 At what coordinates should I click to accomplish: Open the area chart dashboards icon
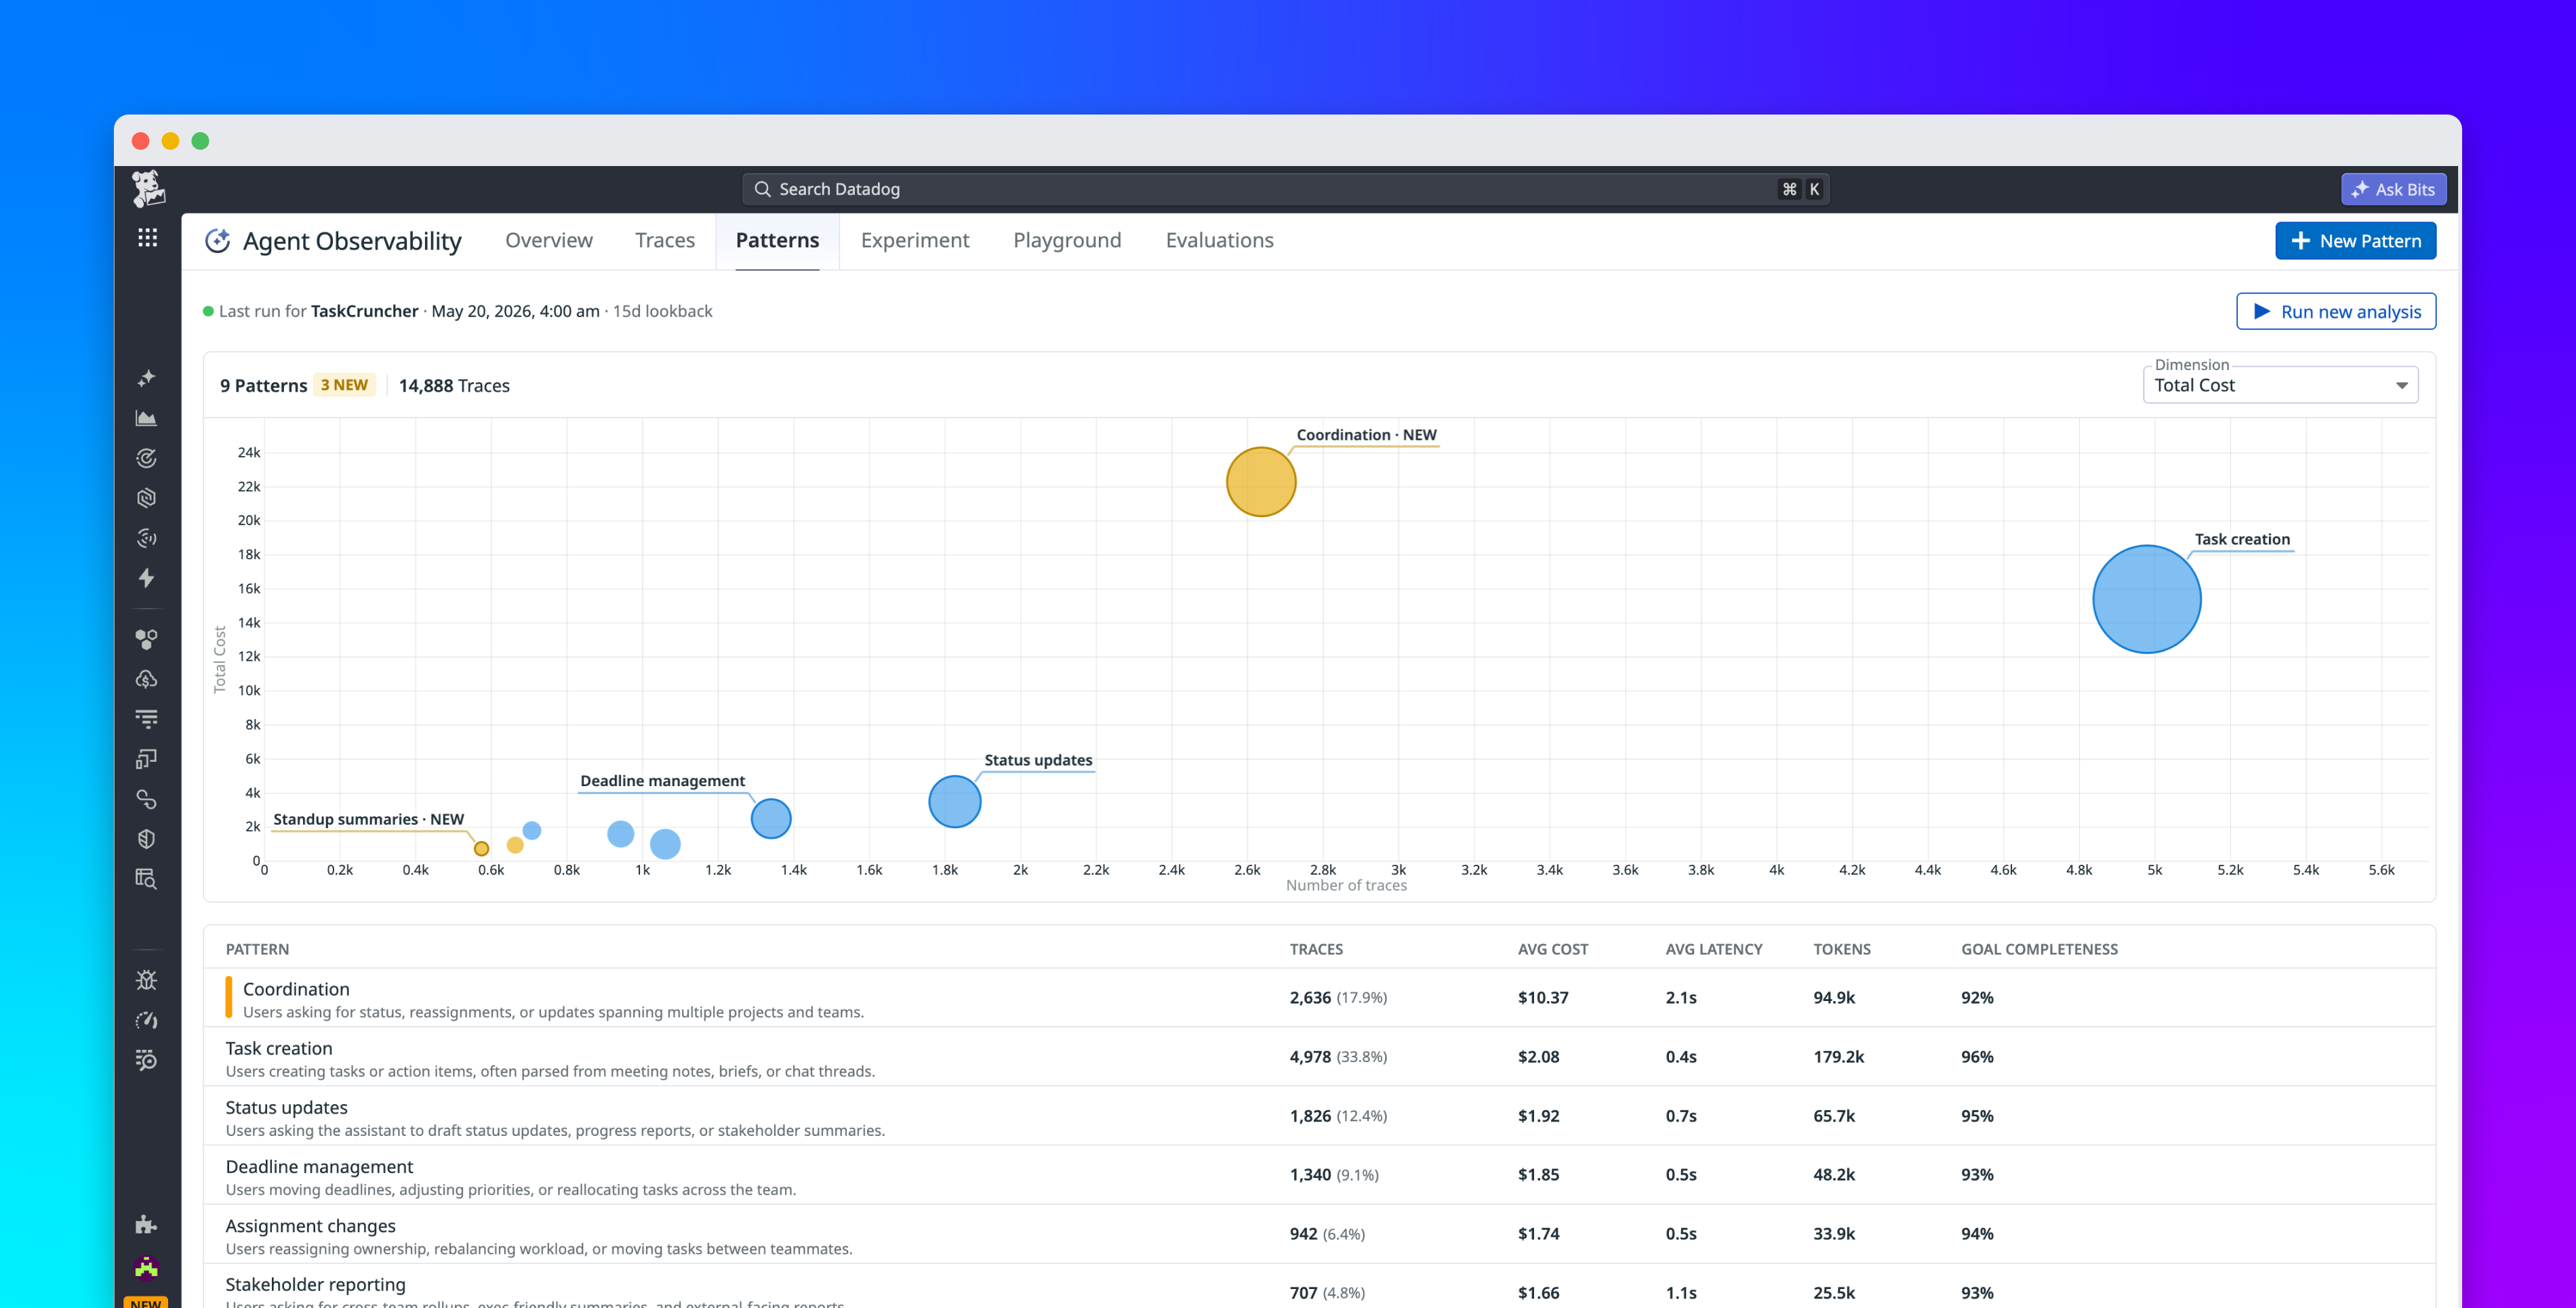coord(147,418)
